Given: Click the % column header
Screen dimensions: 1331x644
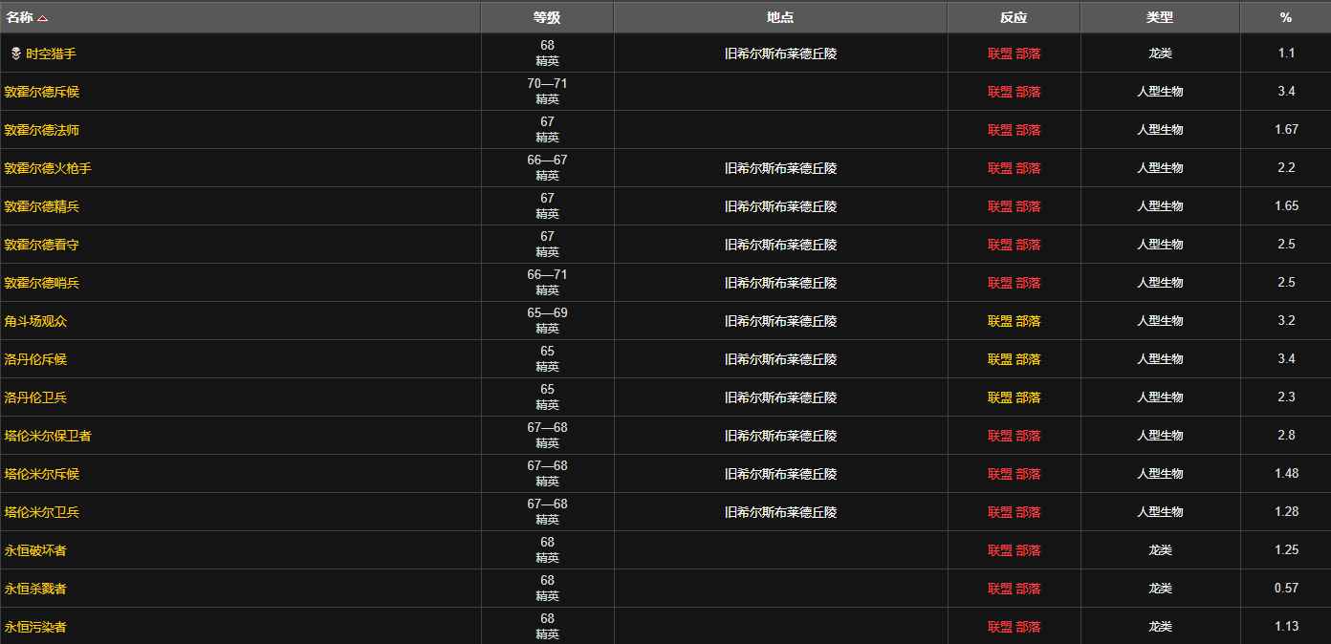Looking at the screenshot, I should (1285, 17).
